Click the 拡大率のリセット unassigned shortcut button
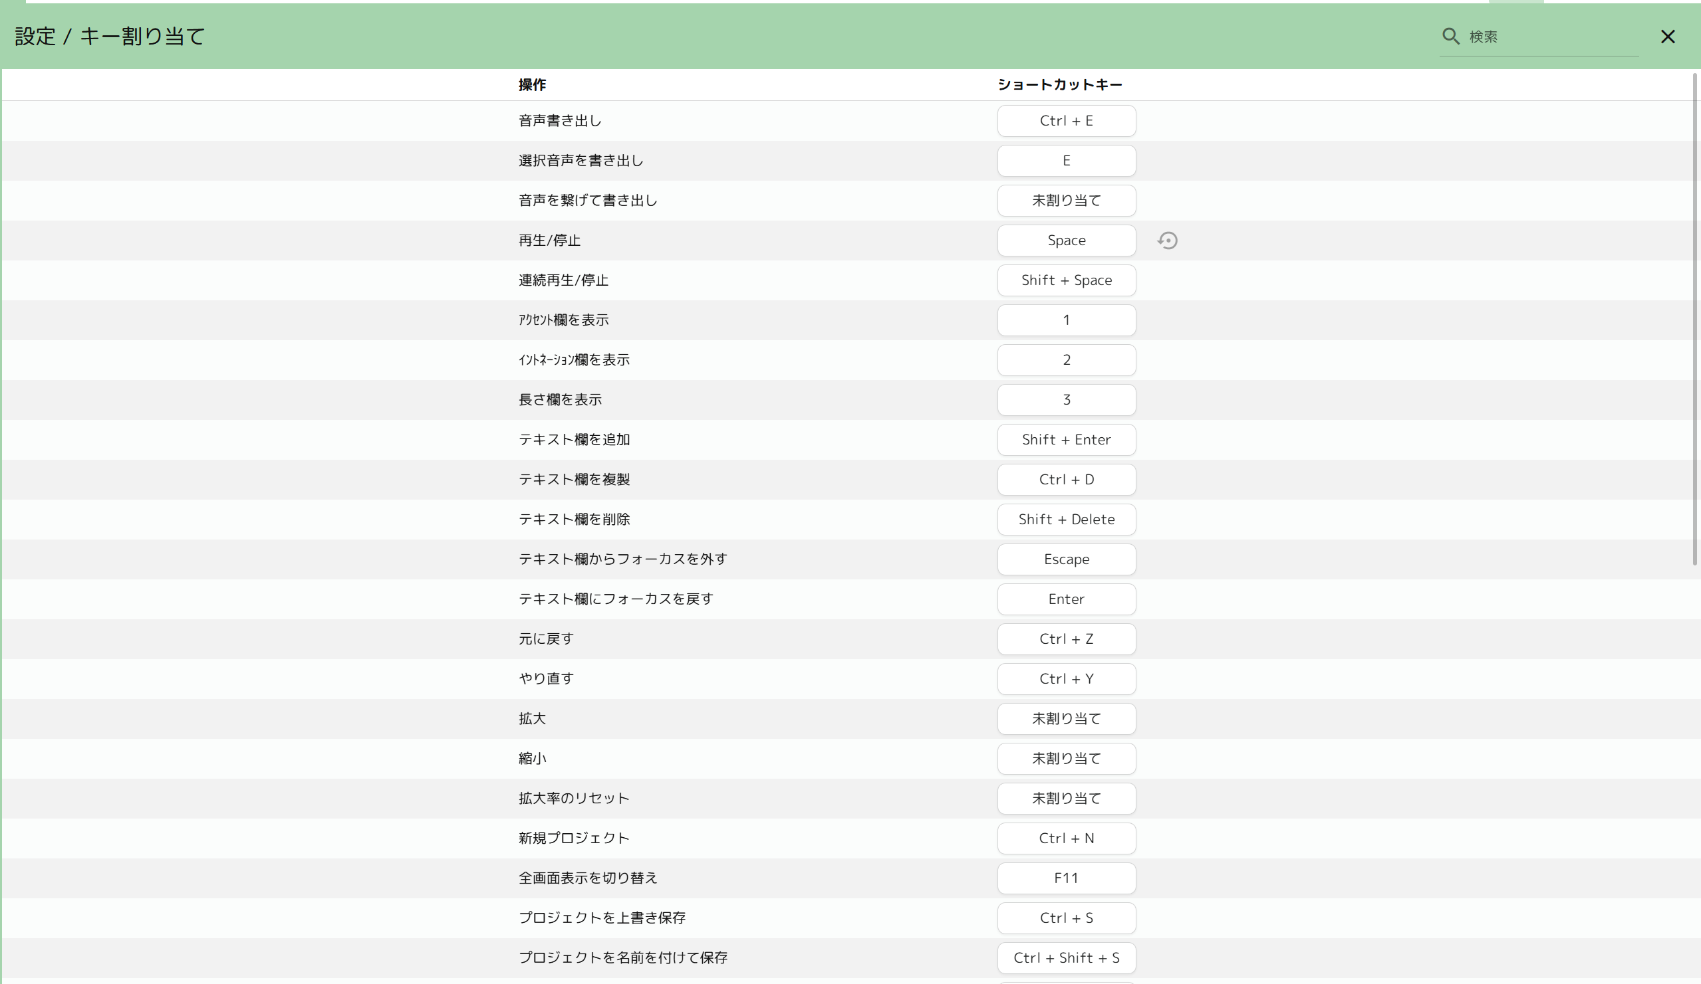 (x=1066, y=799)
